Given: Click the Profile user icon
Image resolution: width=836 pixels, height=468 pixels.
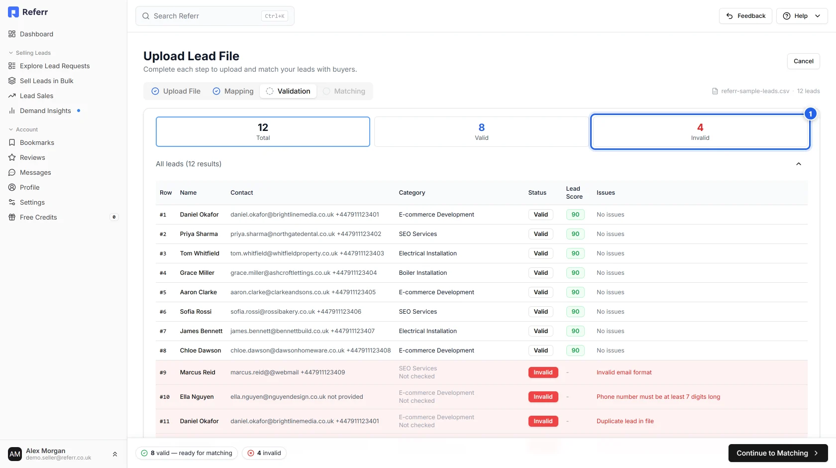Looking at the screenshot, I should click(12, 187).
